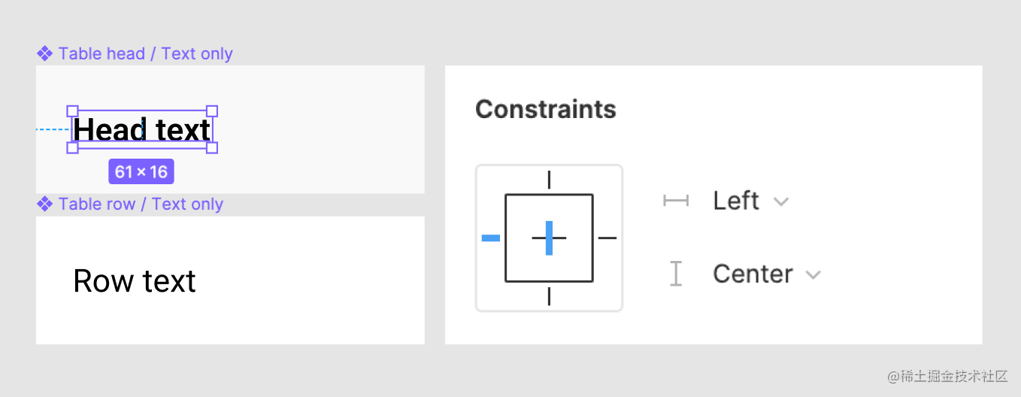1021x397 pixels.
Task: Select the "Table head / Text only" component label
Action: 145,53
